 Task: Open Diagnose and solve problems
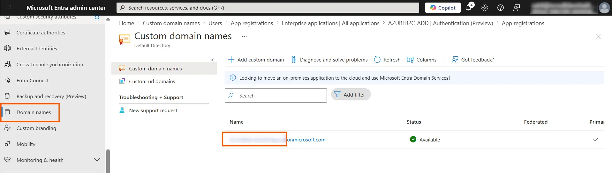[329, 60]
